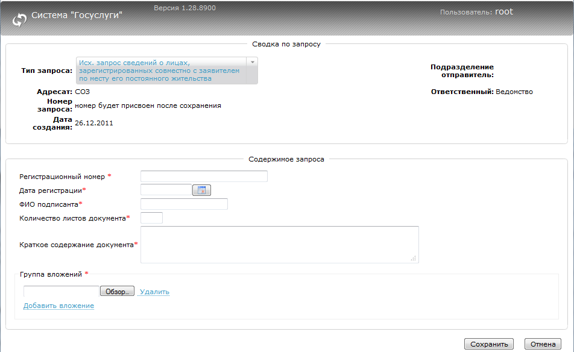Click the Система "Госуслуги" title

click(x=77, y=15)
